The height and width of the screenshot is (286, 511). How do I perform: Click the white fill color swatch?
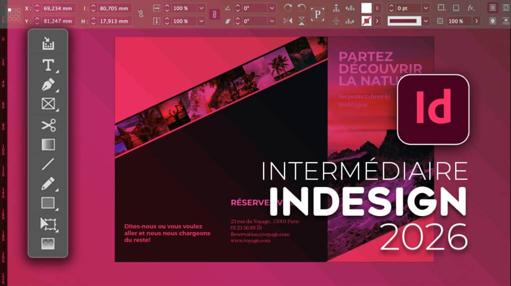pyautogui.click(x=366, y=8)
